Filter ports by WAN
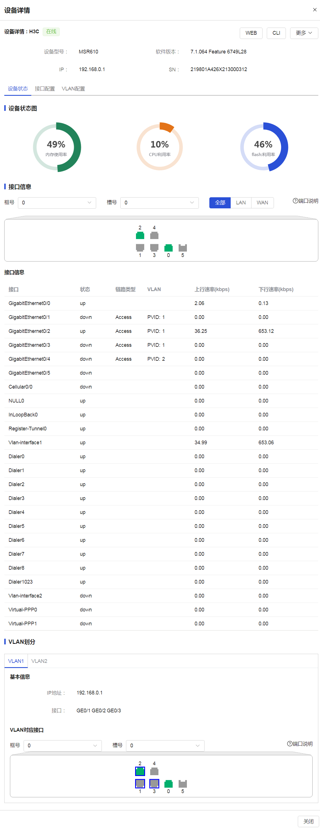 [x=262, y=203]
